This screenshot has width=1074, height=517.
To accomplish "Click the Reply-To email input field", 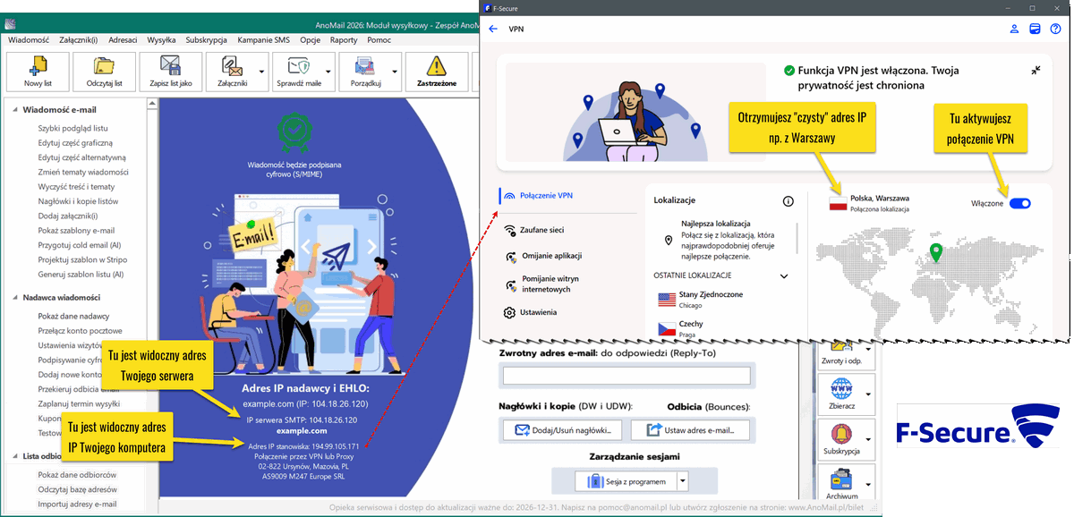I will (626, 376).
